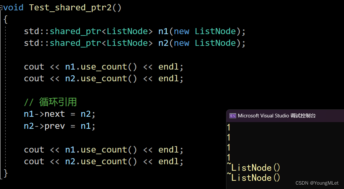Click variable n1 in first shared_ptr declaration
The height and width of the screenshot is (189, 344).
click(x=164, y=31)
